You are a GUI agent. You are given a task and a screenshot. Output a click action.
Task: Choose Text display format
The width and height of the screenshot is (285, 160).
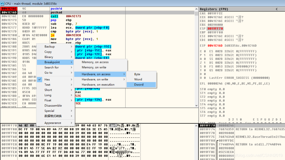pos(56,85)
